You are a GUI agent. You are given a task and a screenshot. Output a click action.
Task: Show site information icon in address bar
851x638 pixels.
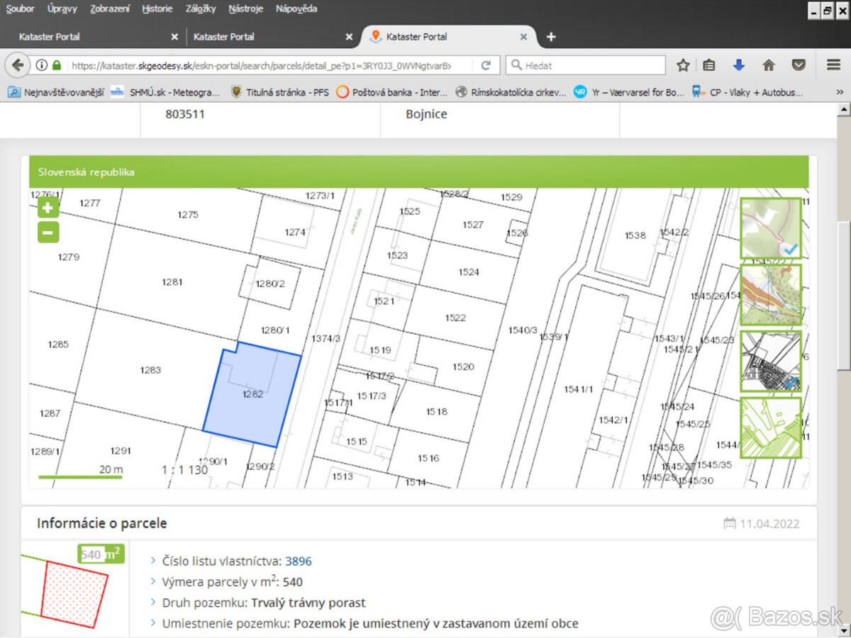[41, 65]
